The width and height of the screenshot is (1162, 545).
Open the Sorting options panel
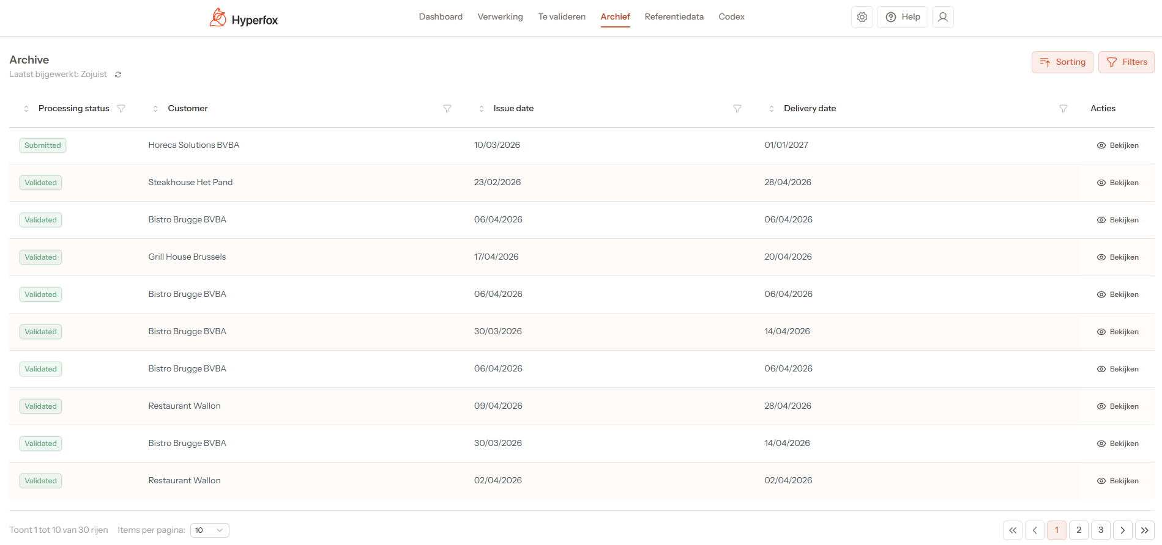click(1062, 62)
